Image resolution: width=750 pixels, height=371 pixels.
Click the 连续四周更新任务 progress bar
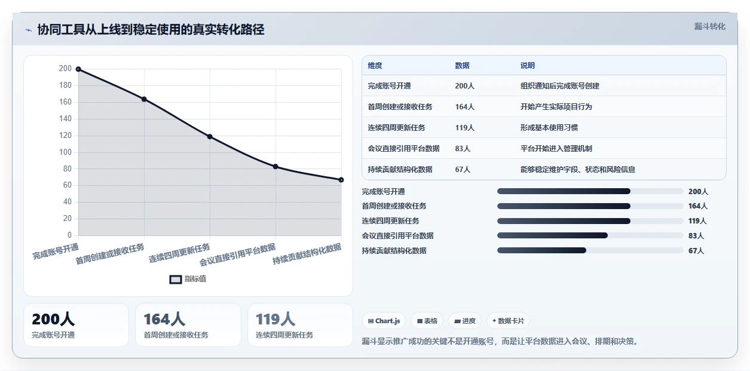[590, 221]
